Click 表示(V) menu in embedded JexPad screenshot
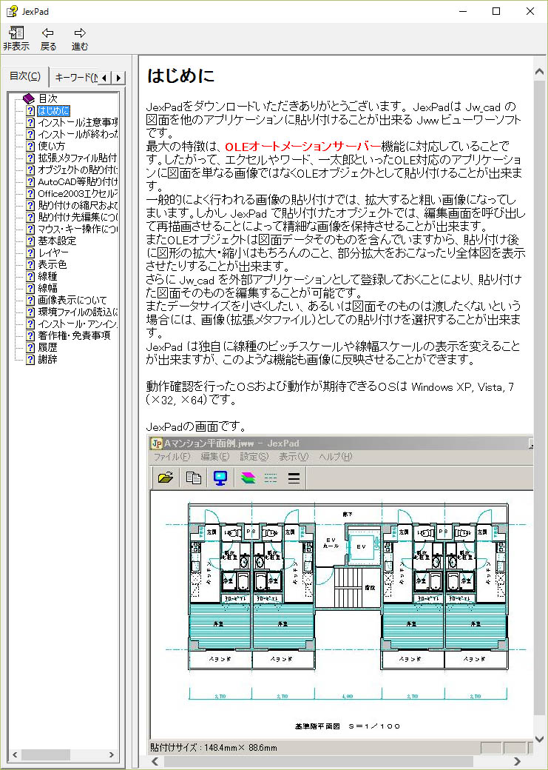 [x=294, y=457]
